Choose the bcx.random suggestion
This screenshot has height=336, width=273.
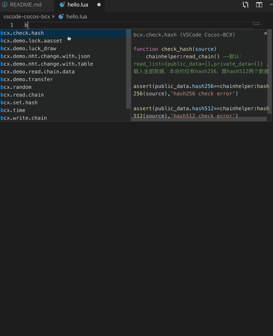[63, 87]
